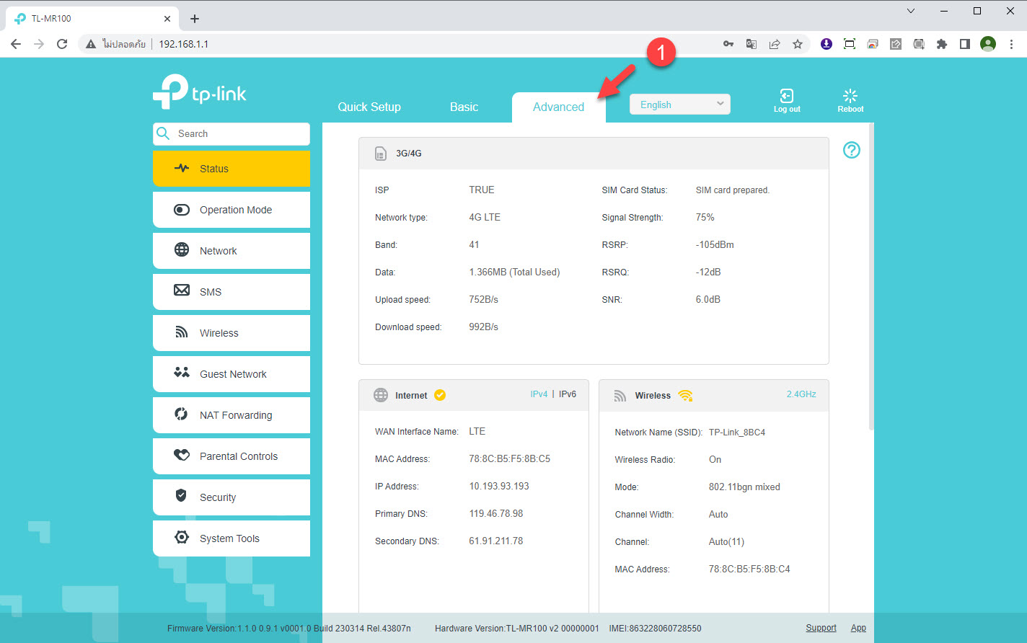Close the TL-MR100 browser tab
This screenshot has width=1027, height=643.
coord(167,19)
